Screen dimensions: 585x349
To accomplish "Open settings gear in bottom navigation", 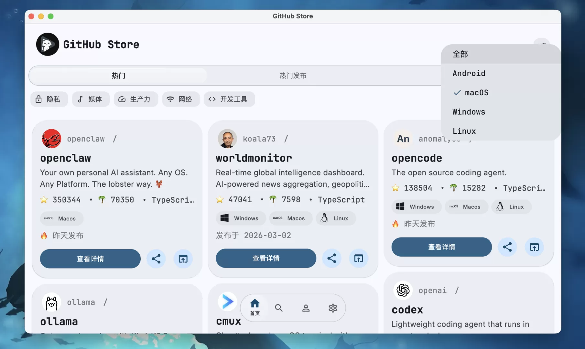I will (x=333, y=308).
